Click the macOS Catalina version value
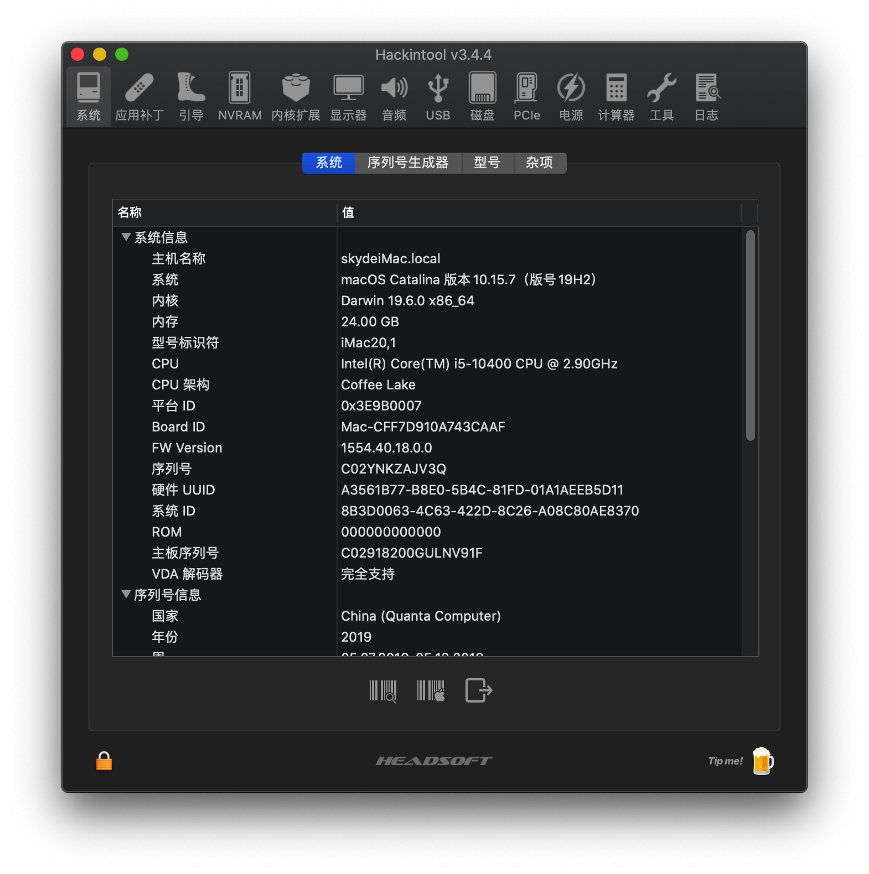The width and height of the screenshot is (869, 874). pos(468,279)
